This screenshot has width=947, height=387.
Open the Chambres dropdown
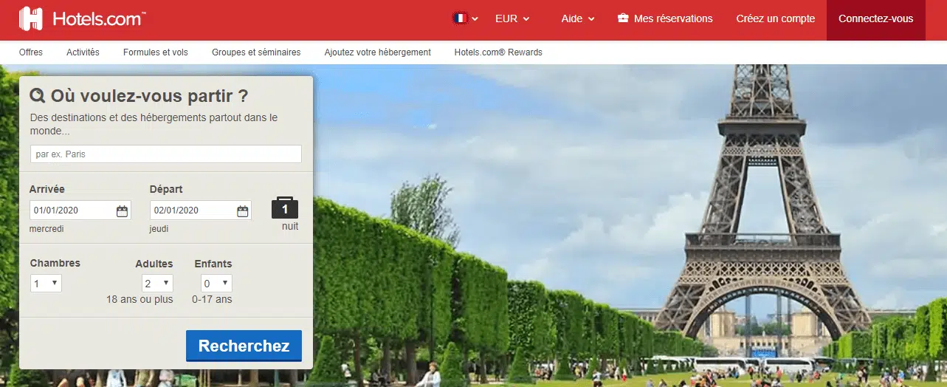pos(46,284)
